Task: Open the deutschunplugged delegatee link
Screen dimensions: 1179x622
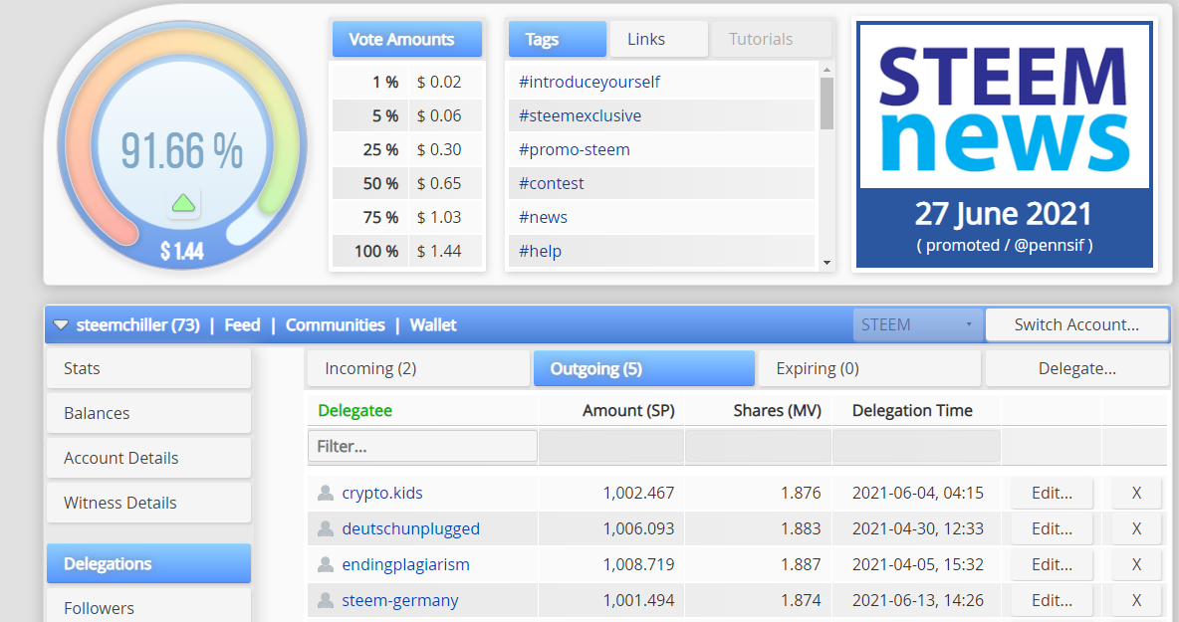Action: (410, 528)
